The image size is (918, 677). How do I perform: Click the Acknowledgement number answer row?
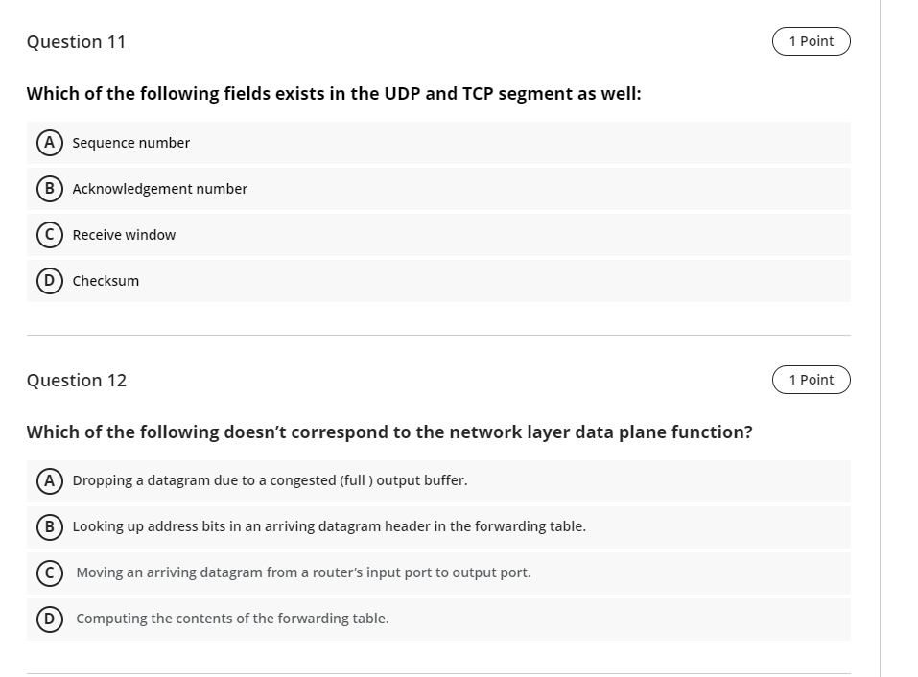click(384, 188)
